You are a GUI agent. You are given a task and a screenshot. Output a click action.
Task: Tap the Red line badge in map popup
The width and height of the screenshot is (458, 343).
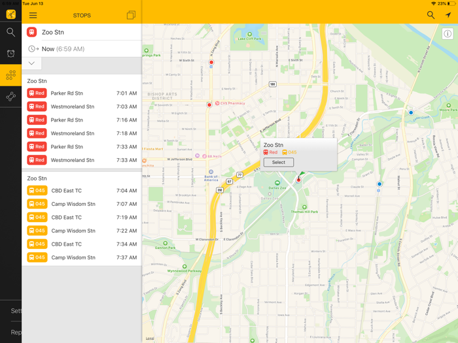point(270,152)
